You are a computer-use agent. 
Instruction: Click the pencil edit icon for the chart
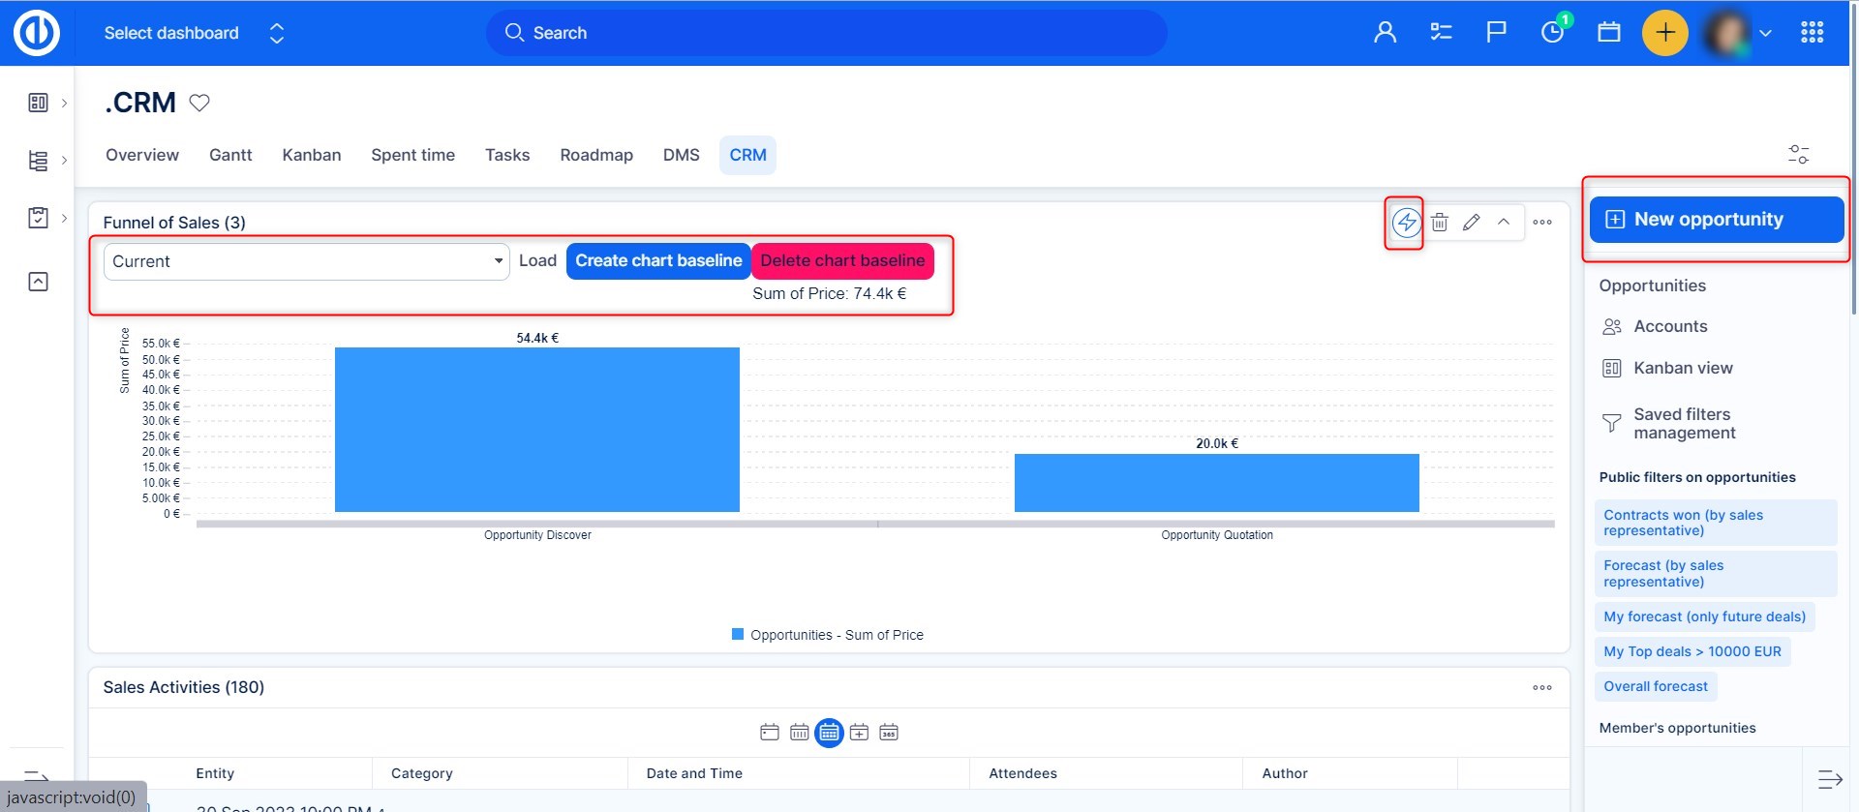click(1471, 223)
